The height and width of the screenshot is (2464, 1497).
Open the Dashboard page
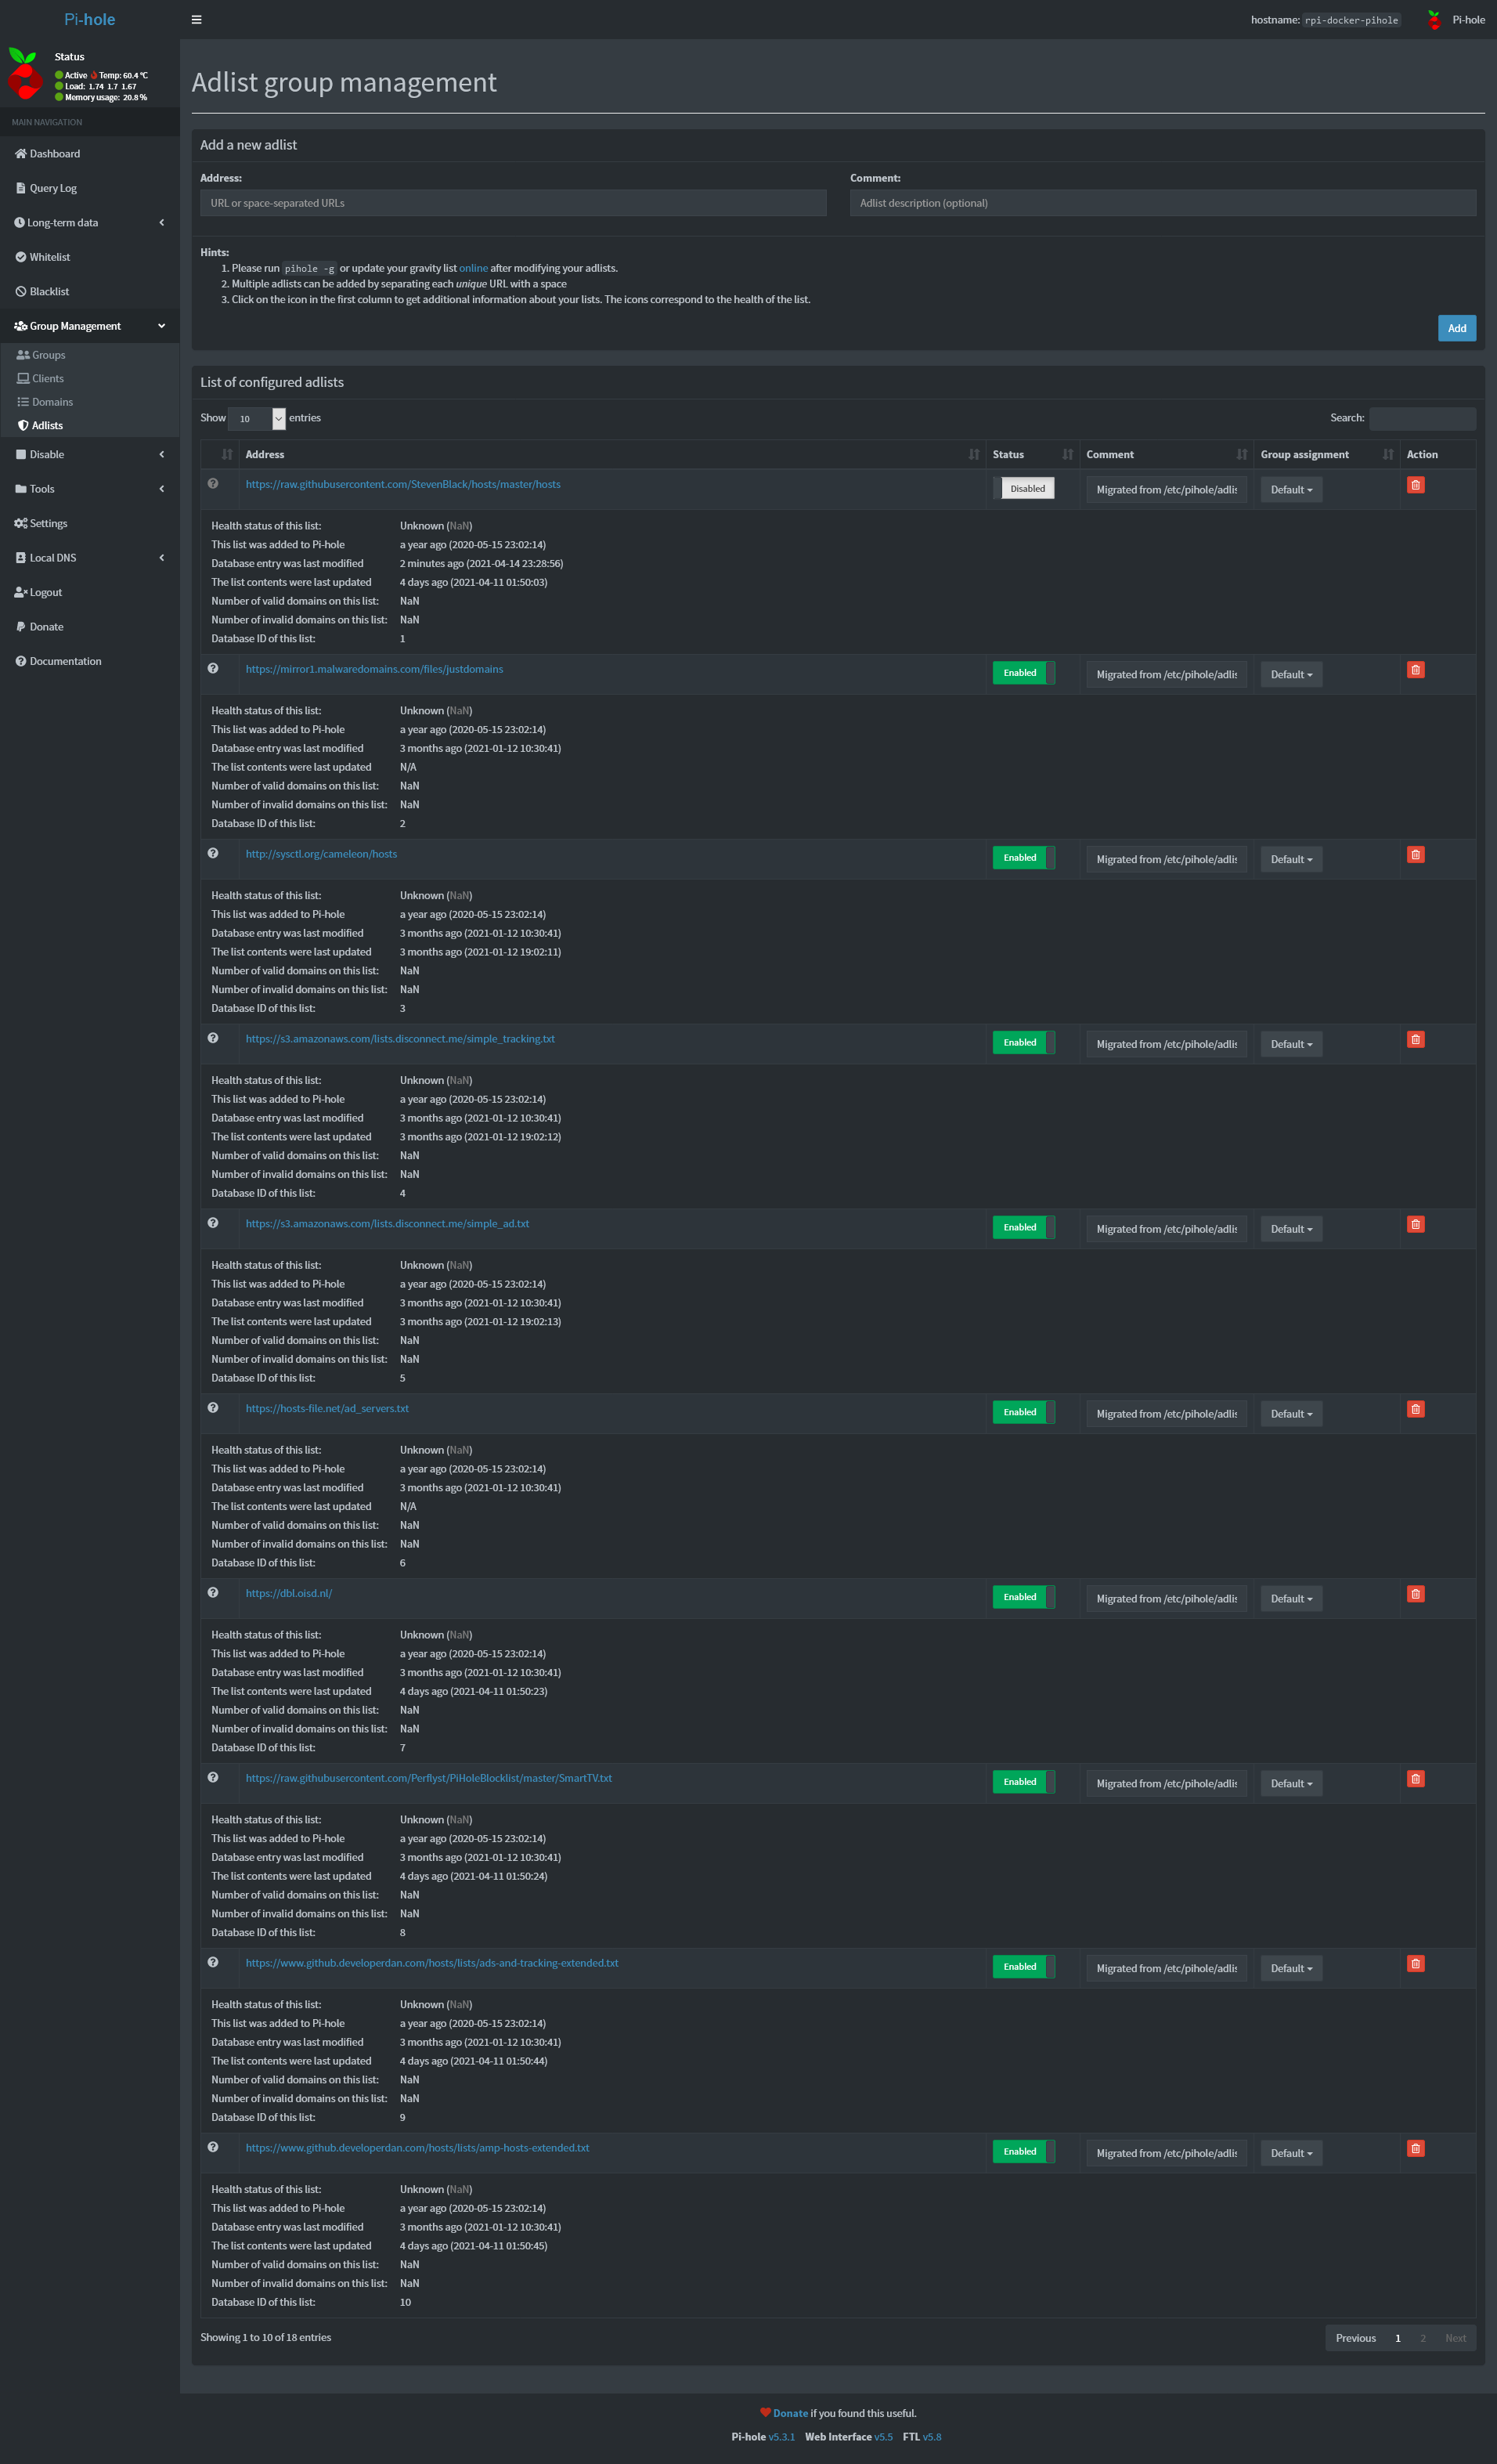click(90, 154)
